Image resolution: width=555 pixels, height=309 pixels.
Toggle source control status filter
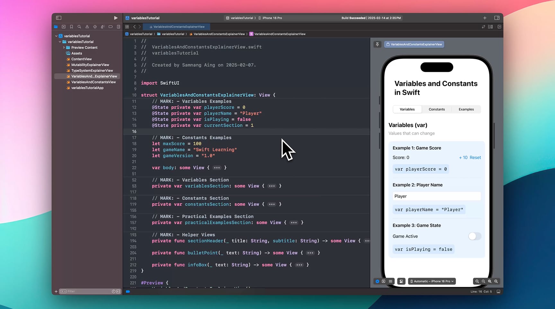pos(118,291)
